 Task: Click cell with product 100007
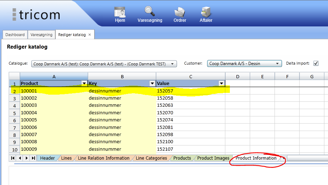(54, 135)
